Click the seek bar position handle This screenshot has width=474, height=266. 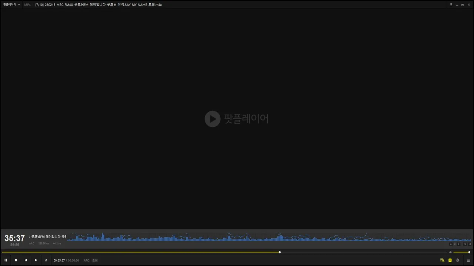[280, 252]
